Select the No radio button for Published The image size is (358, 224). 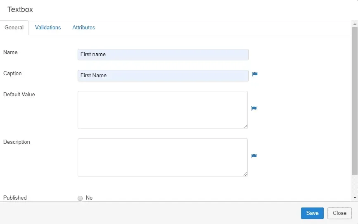[80, 198]
